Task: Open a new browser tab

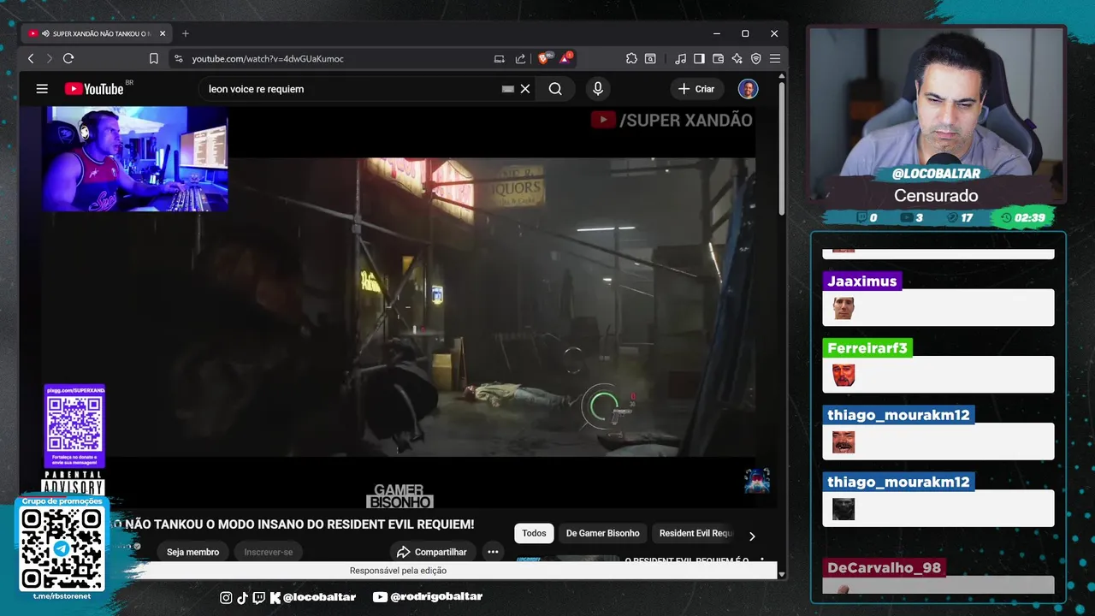Action: pyautogui.click(x=186, y=33)
